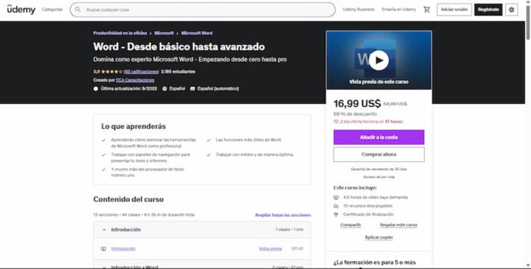
Task: Open the 'Introducción' lesson link
Action: [123, 248]
